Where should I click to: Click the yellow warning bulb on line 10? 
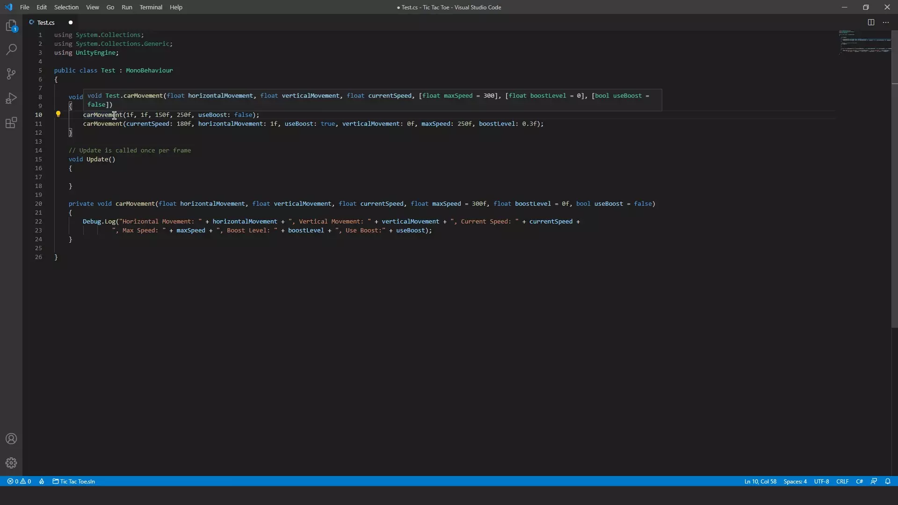[x=58, y=114]
